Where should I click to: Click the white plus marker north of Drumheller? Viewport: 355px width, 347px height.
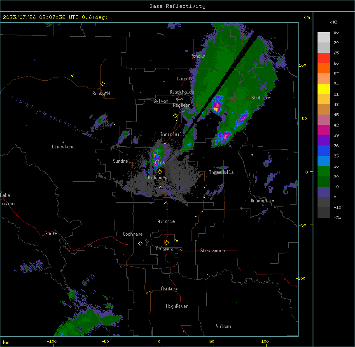pos(252,155)
